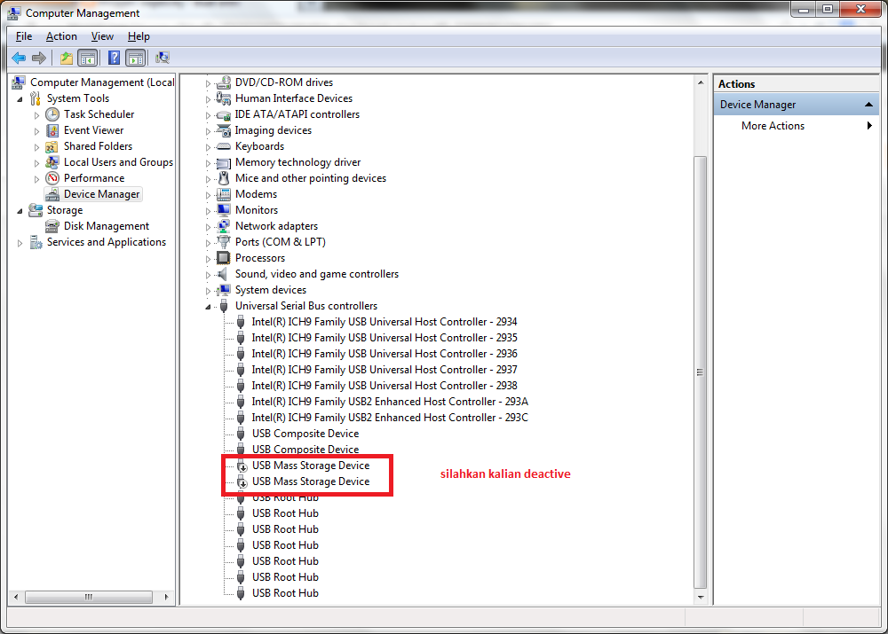The image size is (888, 634).
Task: Click the device list vertical scrollbar thumb
Action: [701, 372]
